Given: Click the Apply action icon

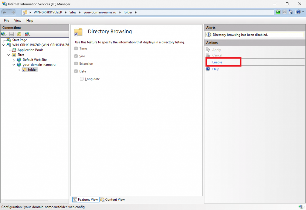Looking at the screenshot, I should (x=208, y=50).
